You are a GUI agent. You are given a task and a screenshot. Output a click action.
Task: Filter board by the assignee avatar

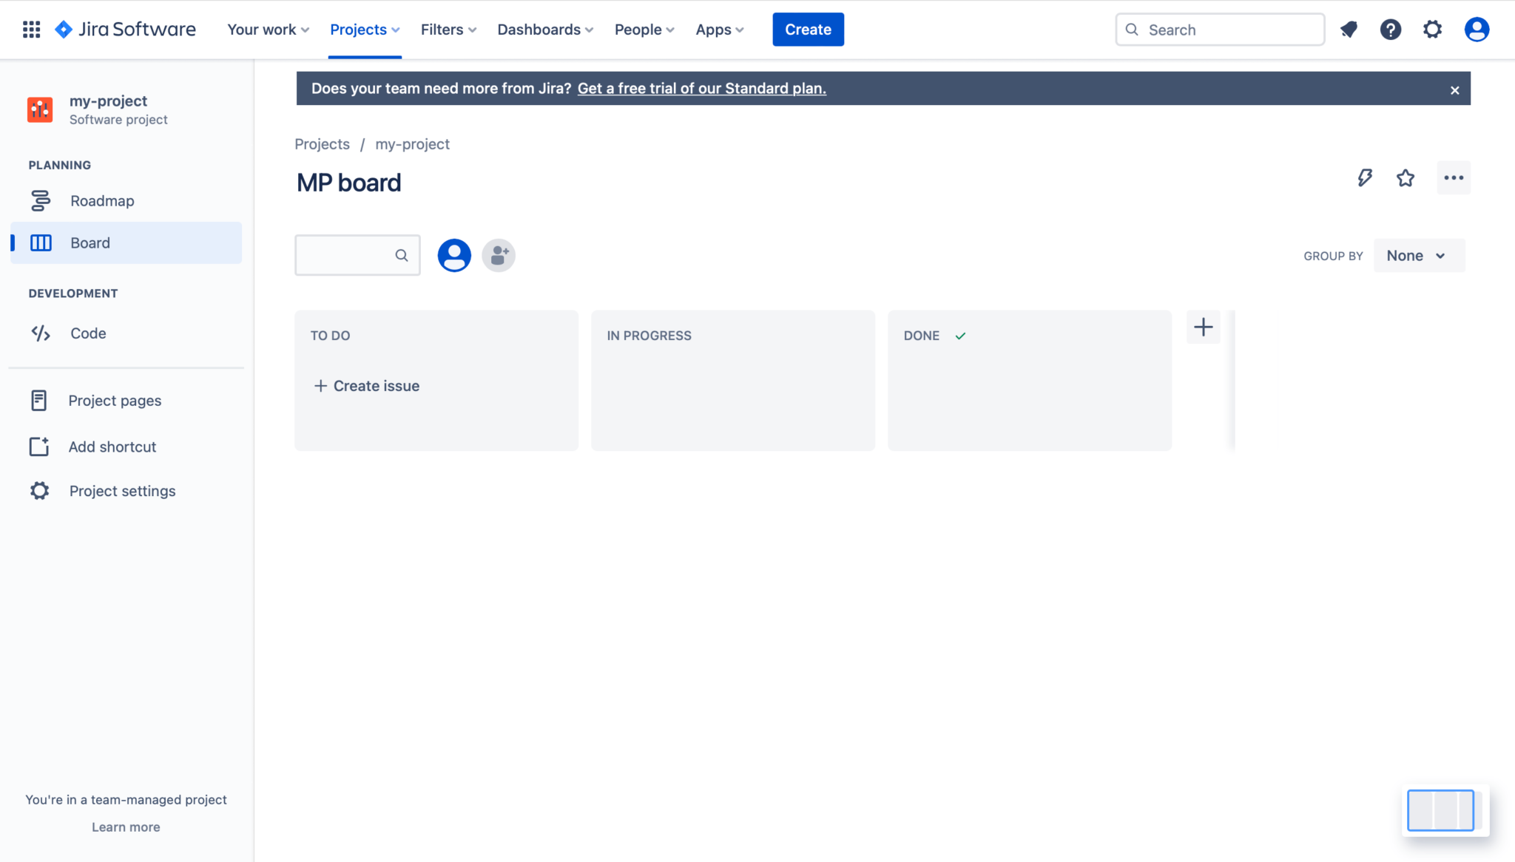point(454,255)
